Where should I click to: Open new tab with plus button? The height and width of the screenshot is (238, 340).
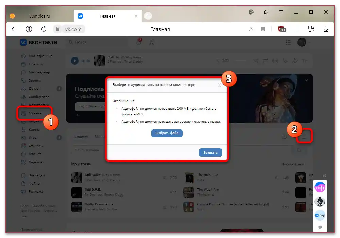click(x=148, y=16)
